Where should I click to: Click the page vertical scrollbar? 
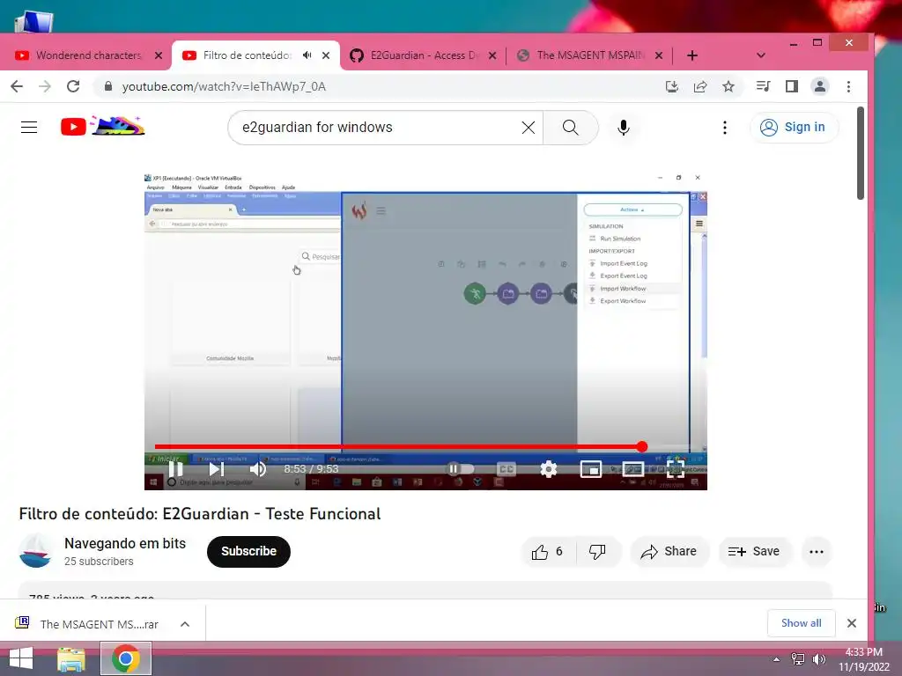pyautogui.click(x=861, y=153)
